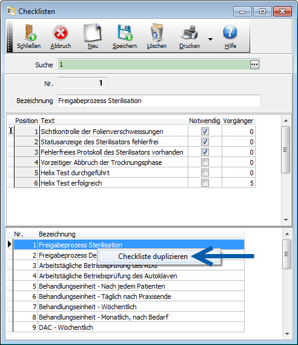The height and width of the screenshot is (345, 298).
Task: Click into the Suche search field
Action: point(154,64)
